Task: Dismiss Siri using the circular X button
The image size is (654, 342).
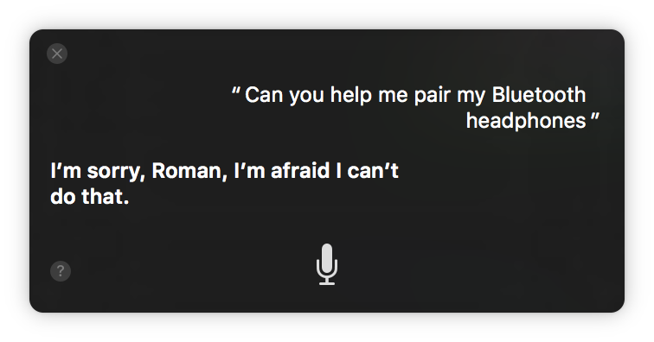Action: pyautogui.click(x=57, y=54)
